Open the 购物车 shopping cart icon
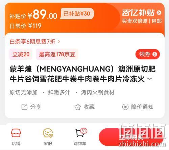 (80, 133)
